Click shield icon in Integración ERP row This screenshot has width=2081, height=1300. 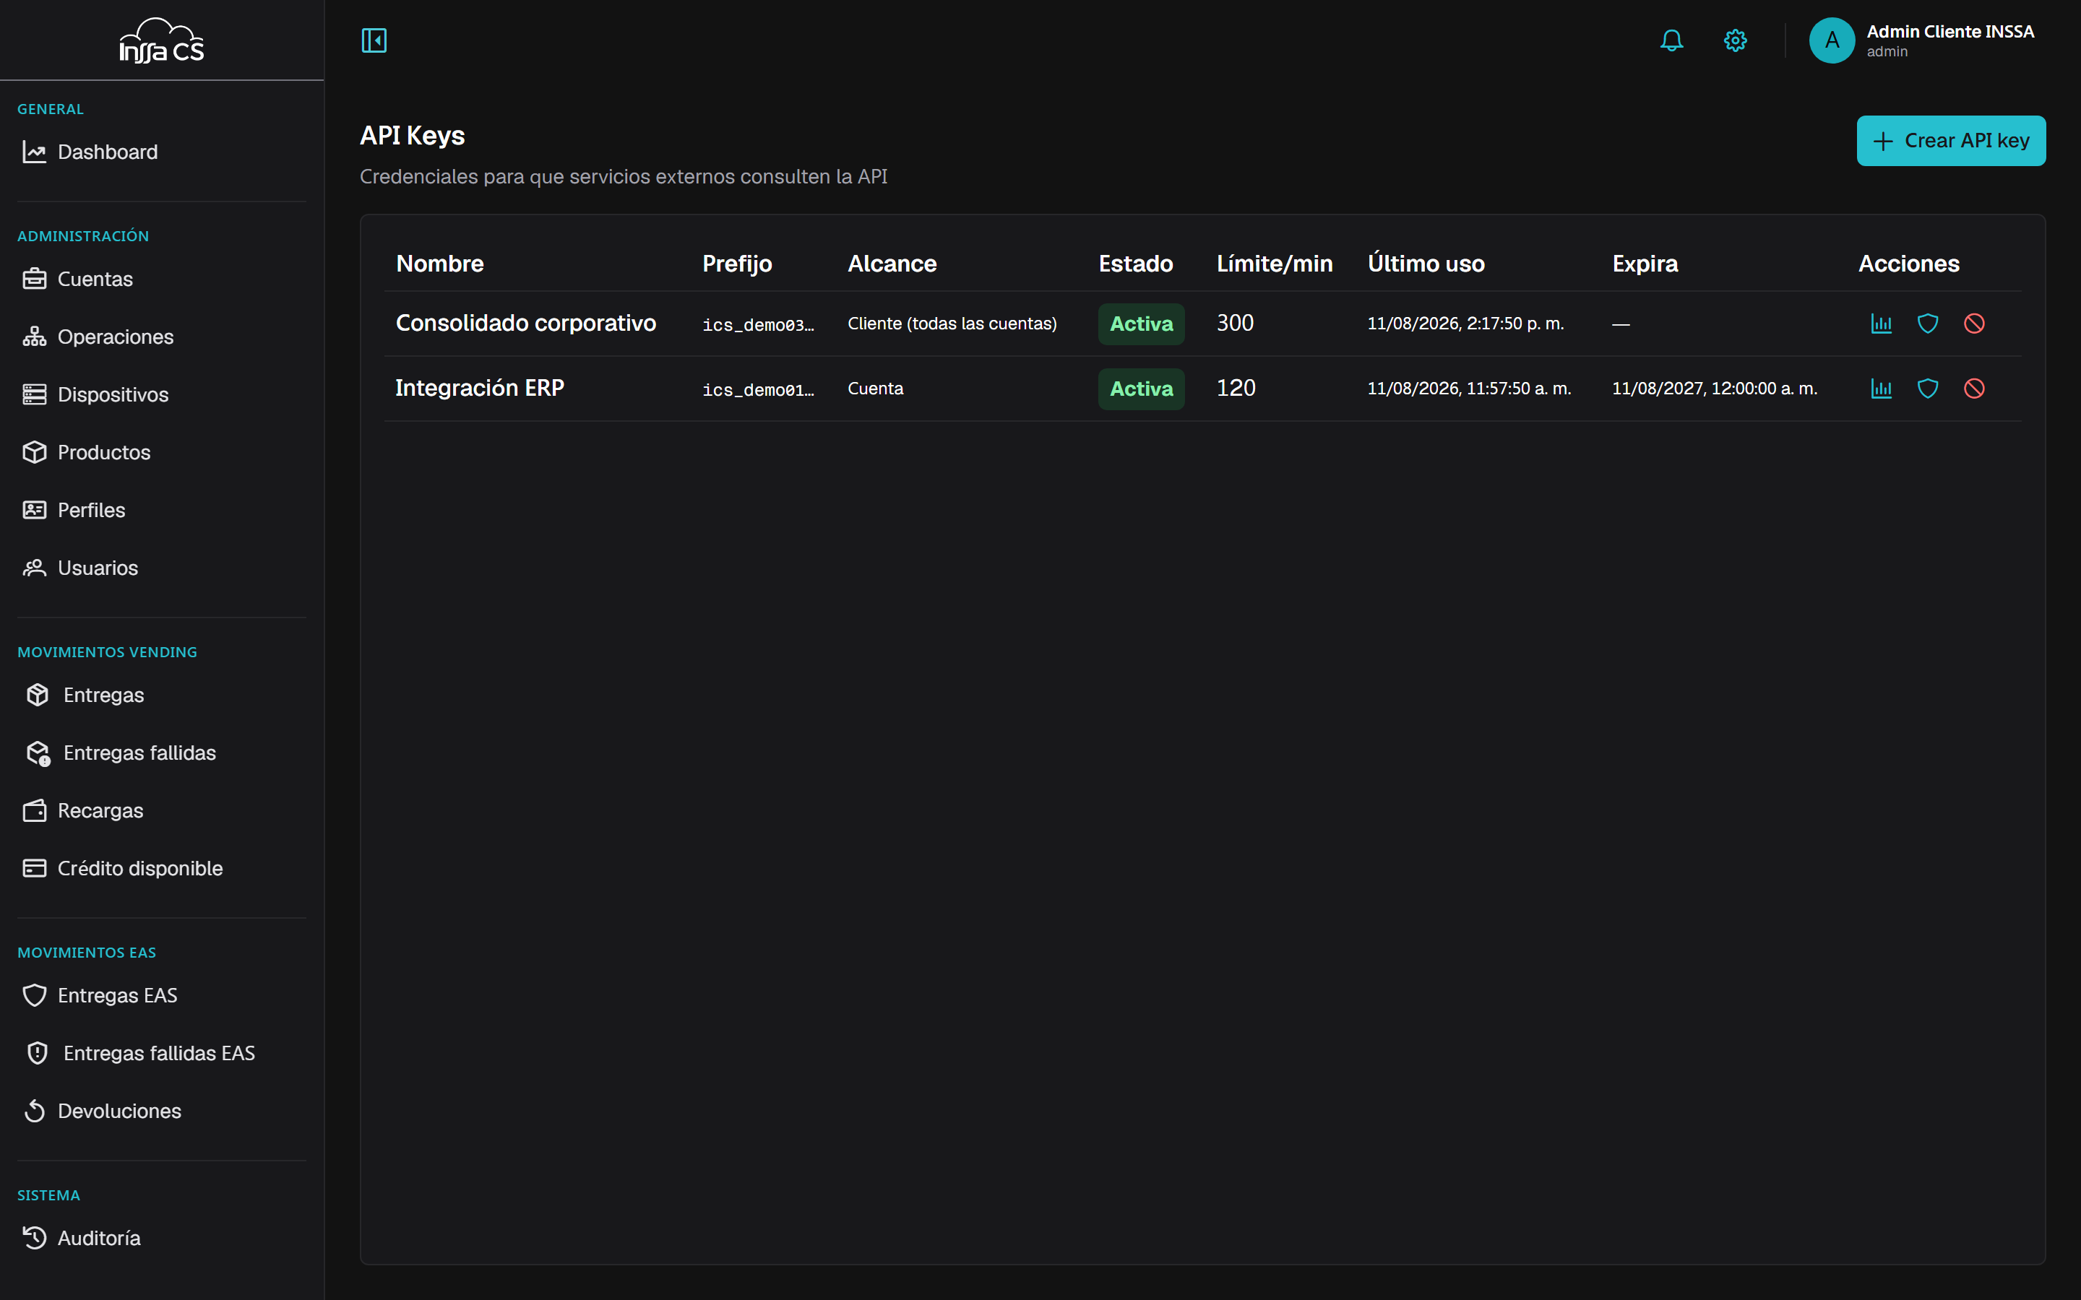pyautogui.click(x=1928, y=389)
